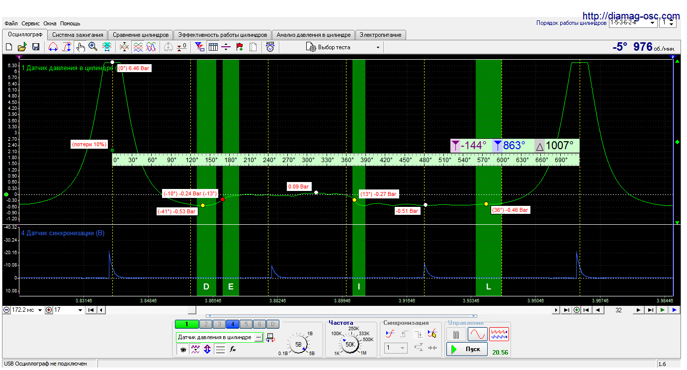Viewport: 687px width, 370px height.
Task: Toggle the waveform filter zigzag button
Action: pyautogui.click(x=195, y=350)
